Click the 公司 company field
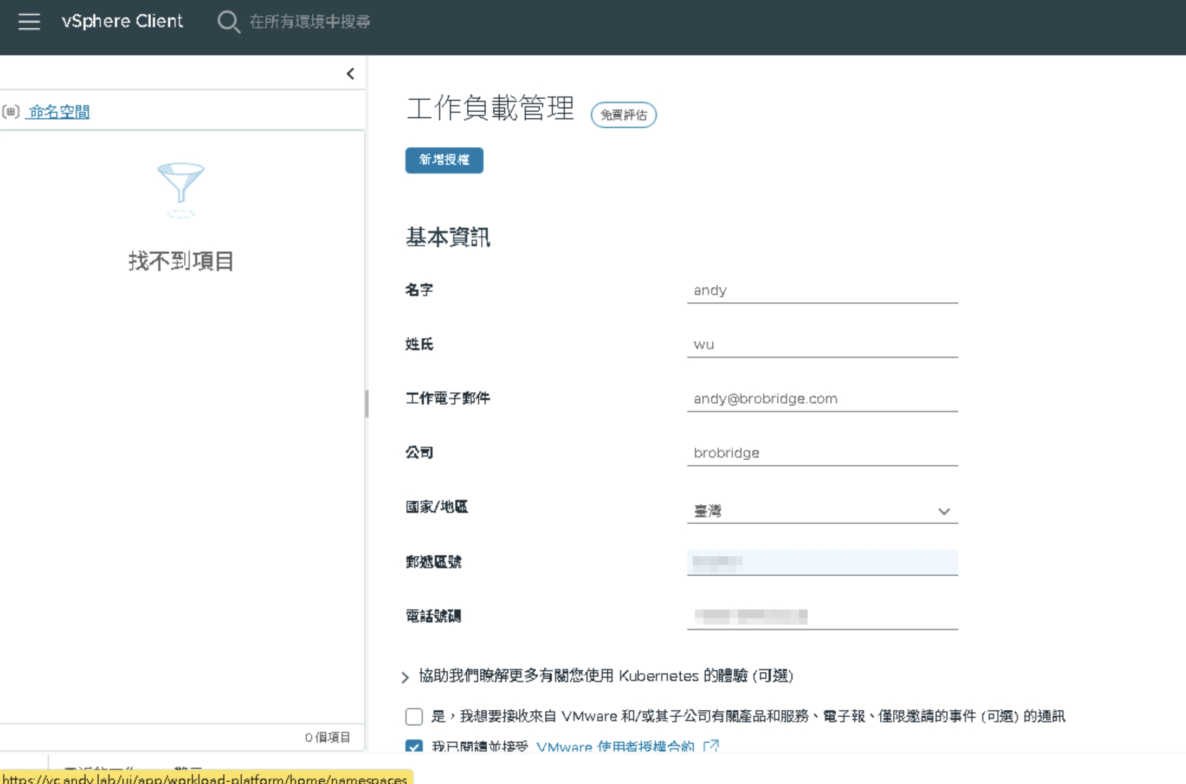This screenshot has width=1186, height=784. (822, 453)
